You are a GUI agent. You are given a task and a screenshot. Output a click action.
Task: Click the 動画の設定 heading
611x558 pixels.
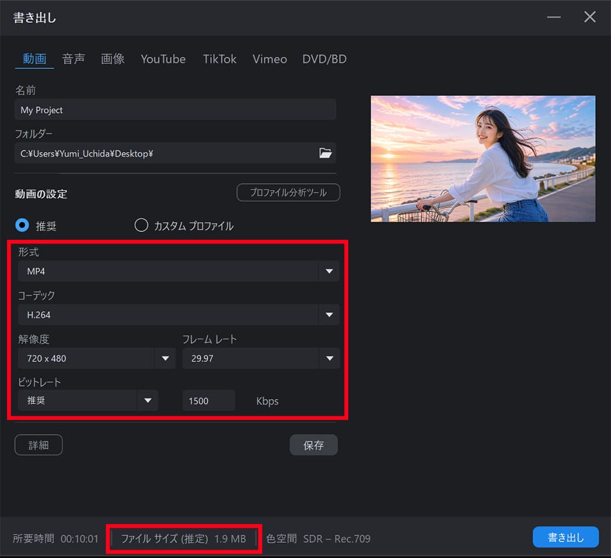(x=41, y=194)
